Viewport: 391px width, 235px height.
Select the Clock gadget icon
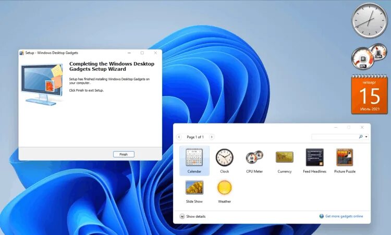224,157
